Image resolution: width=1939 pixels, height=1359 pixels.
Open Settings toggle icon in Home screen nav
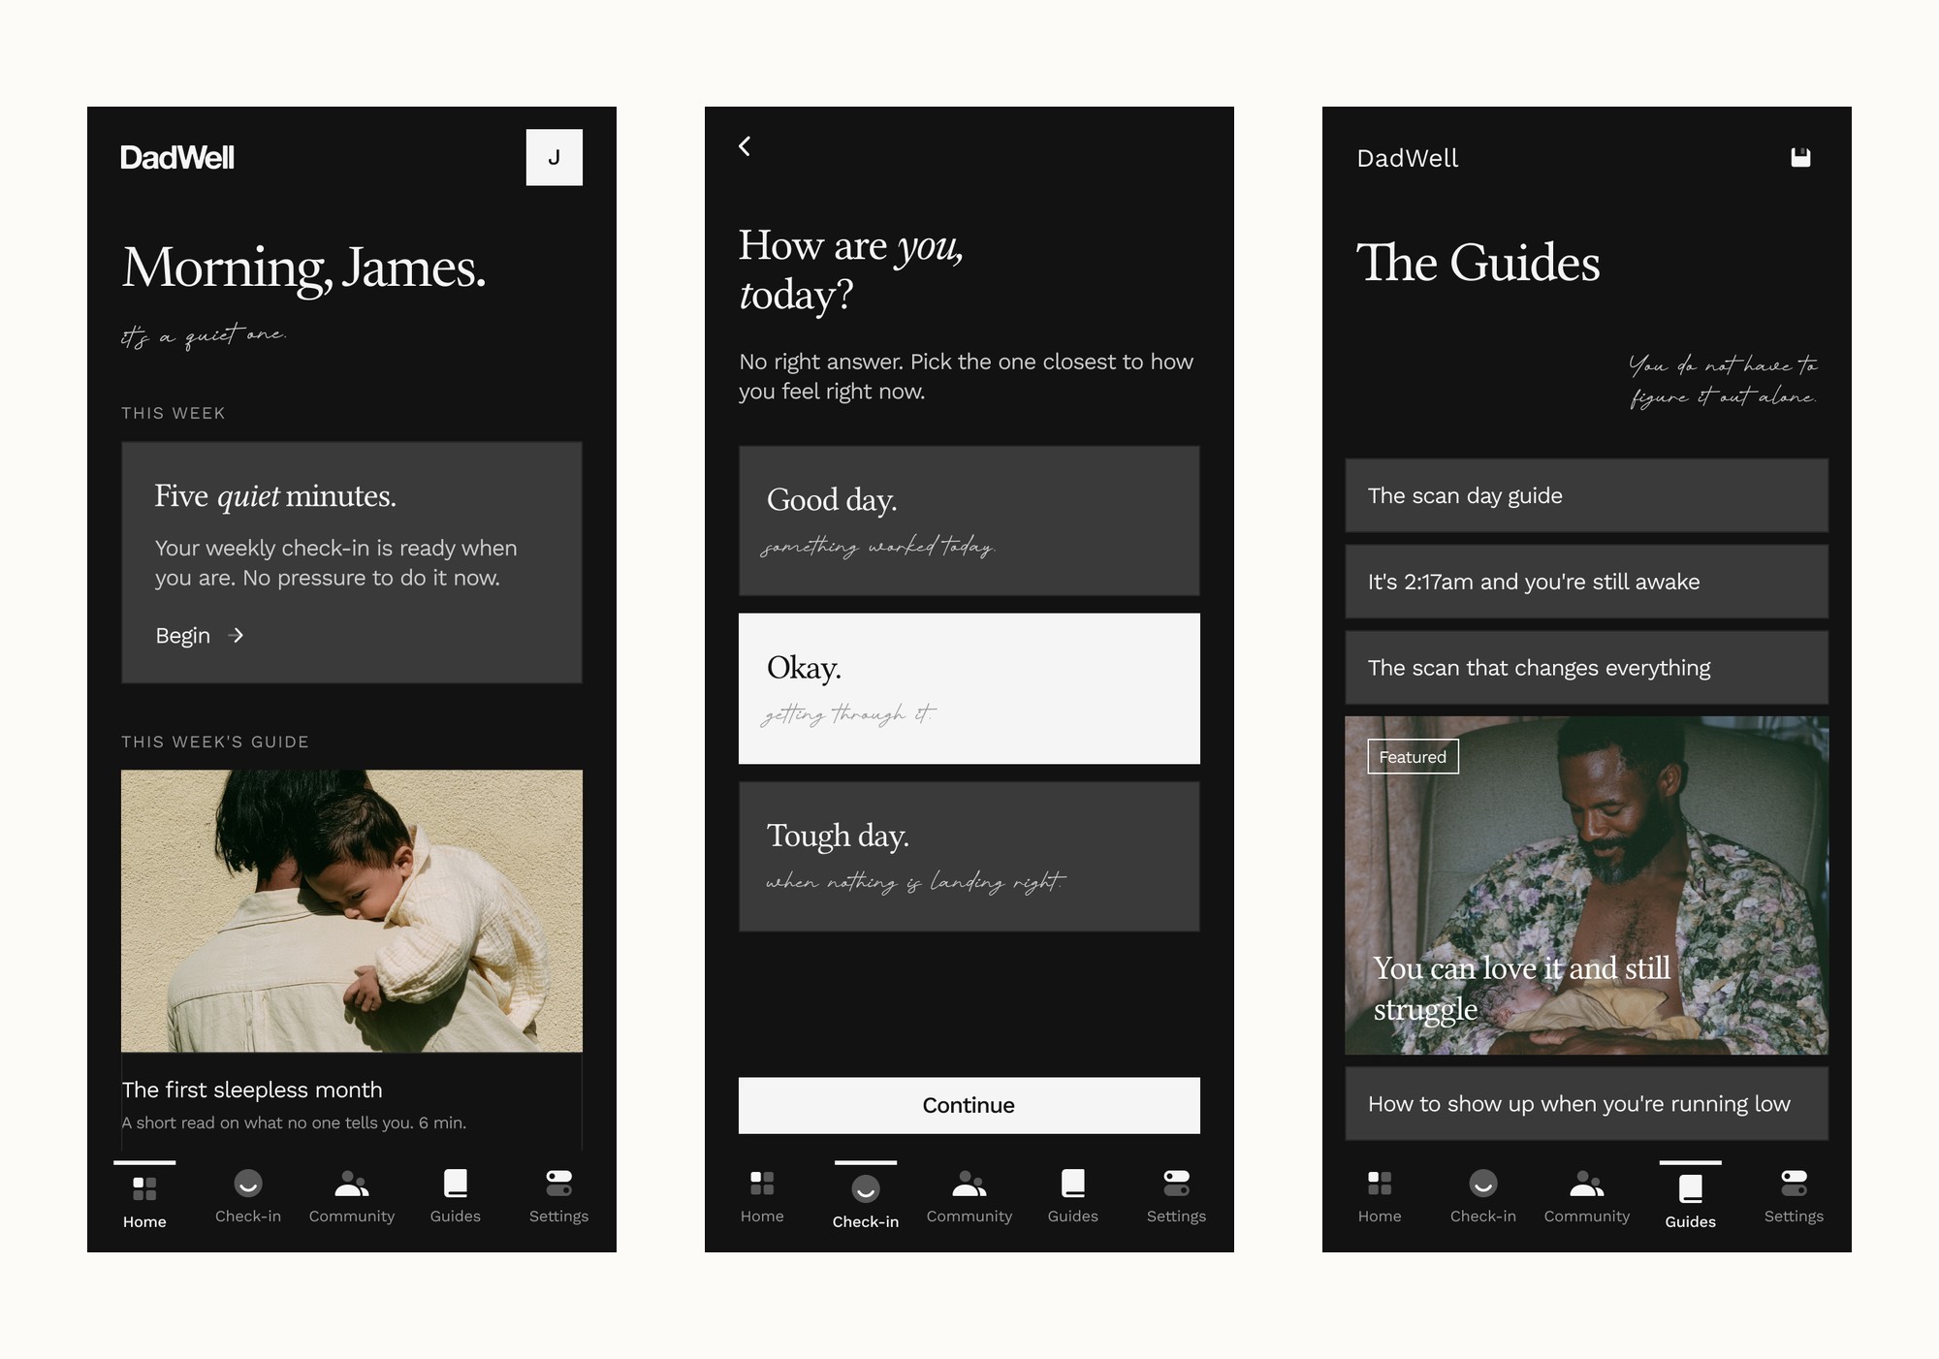[x=559, y=1183]
